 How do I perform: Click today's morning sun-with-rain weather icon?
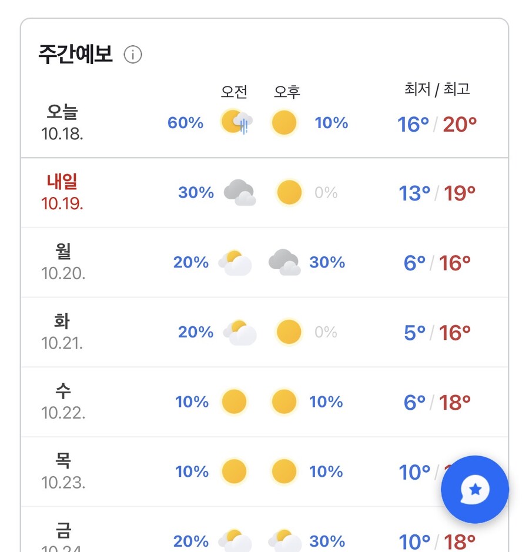tap(236, 122)
